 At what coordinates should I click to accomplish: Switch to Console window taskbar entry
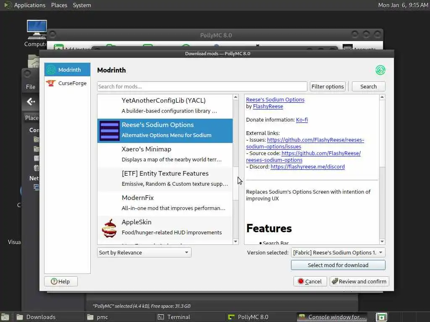click(333, 317)
